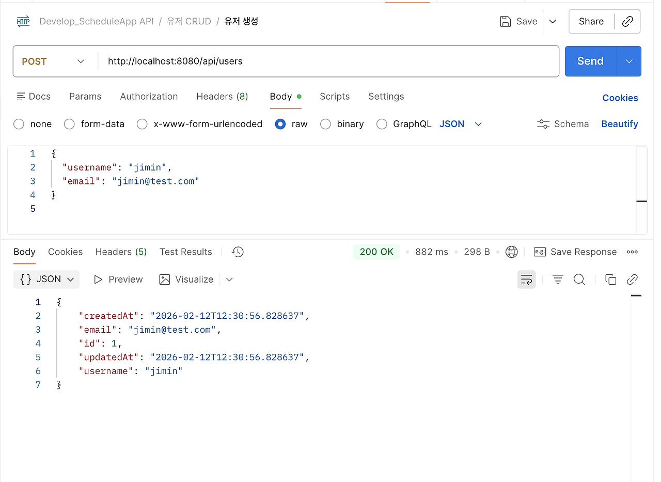Open the 유저 CRUD breadcrumb folder
This screenshot has height=482, width=661.
tap(188, 21)
